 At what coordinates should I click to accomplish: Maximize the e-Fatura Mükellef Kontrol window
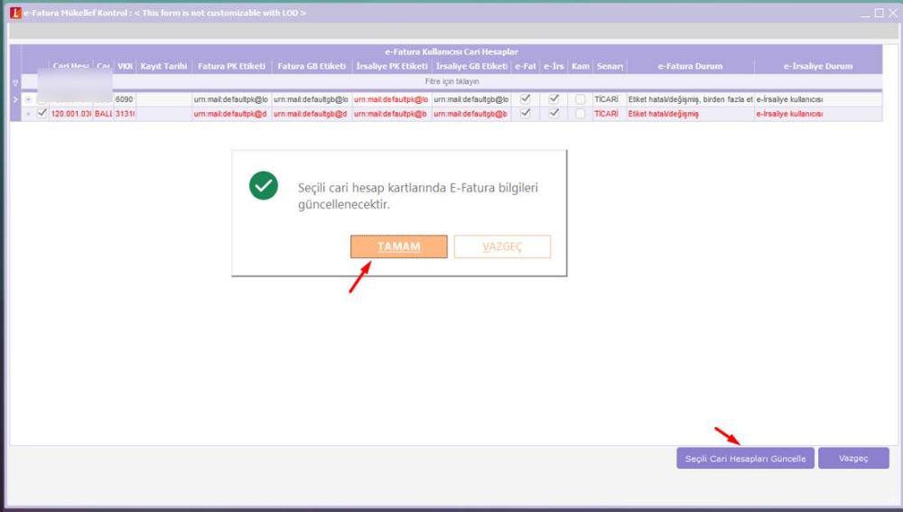(x=879, y=13)
